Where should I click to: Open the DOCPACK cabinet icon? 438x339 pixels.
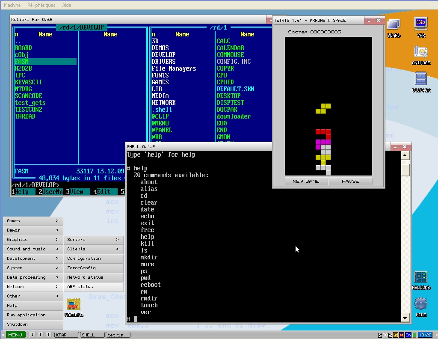click(x=421, y=80)
